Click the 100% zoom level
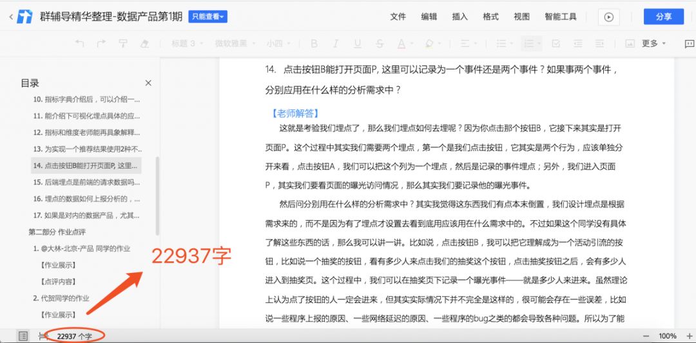Image resolution: width=696 pixels, height=343 pixels. coord(667,337)
